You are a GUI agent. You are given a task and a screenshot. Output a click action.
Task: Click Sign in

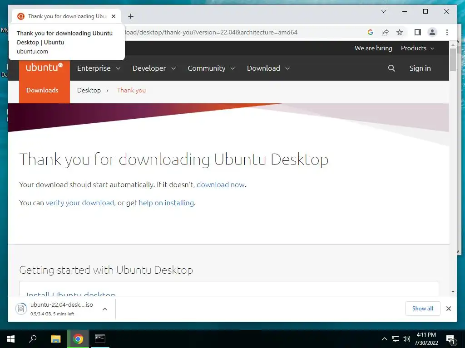tap(420, 68)
